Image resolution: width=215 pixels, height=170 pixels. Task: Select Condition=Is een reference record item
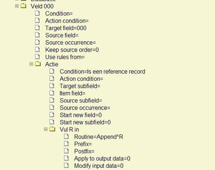(102, 72)
